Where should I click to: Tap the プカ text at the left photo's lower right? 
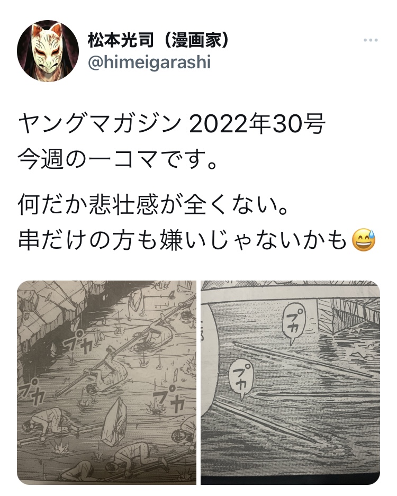click(x=171, y=399)
